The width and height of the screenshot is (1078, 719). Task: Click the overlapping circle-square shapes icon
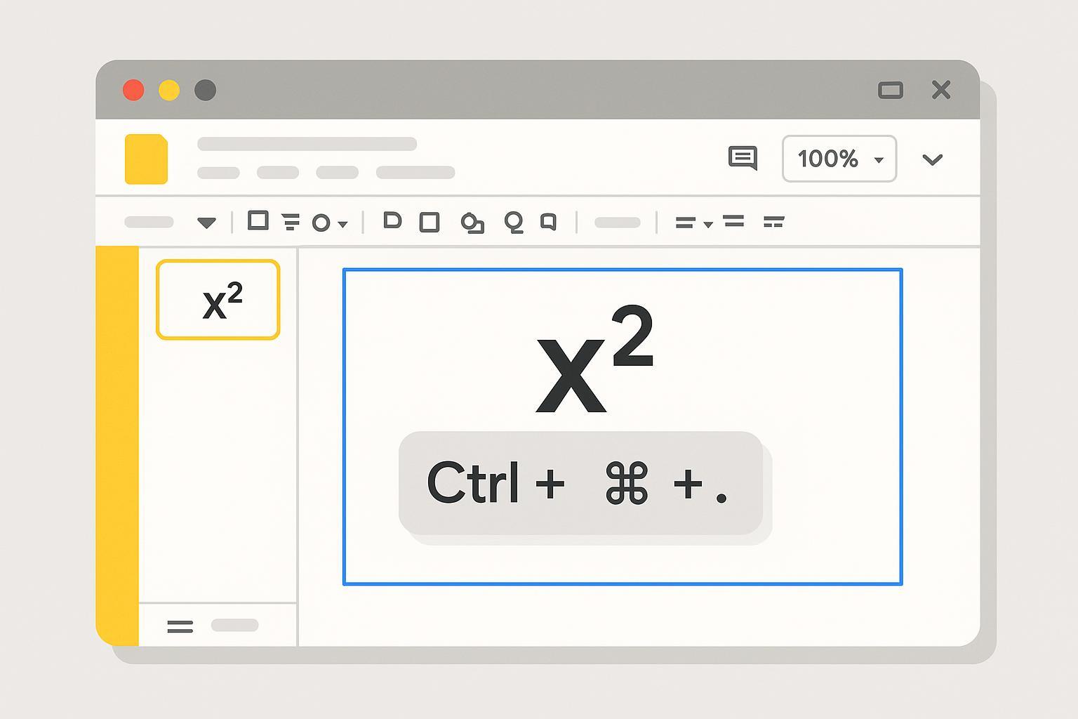472,223
